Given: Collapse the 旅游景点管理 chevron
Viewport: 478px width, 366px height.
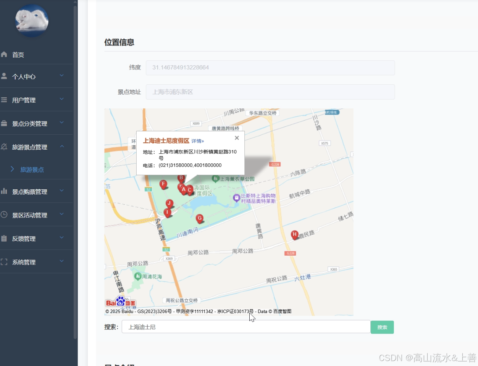Looking at the screenshot, I should point(62,146).
